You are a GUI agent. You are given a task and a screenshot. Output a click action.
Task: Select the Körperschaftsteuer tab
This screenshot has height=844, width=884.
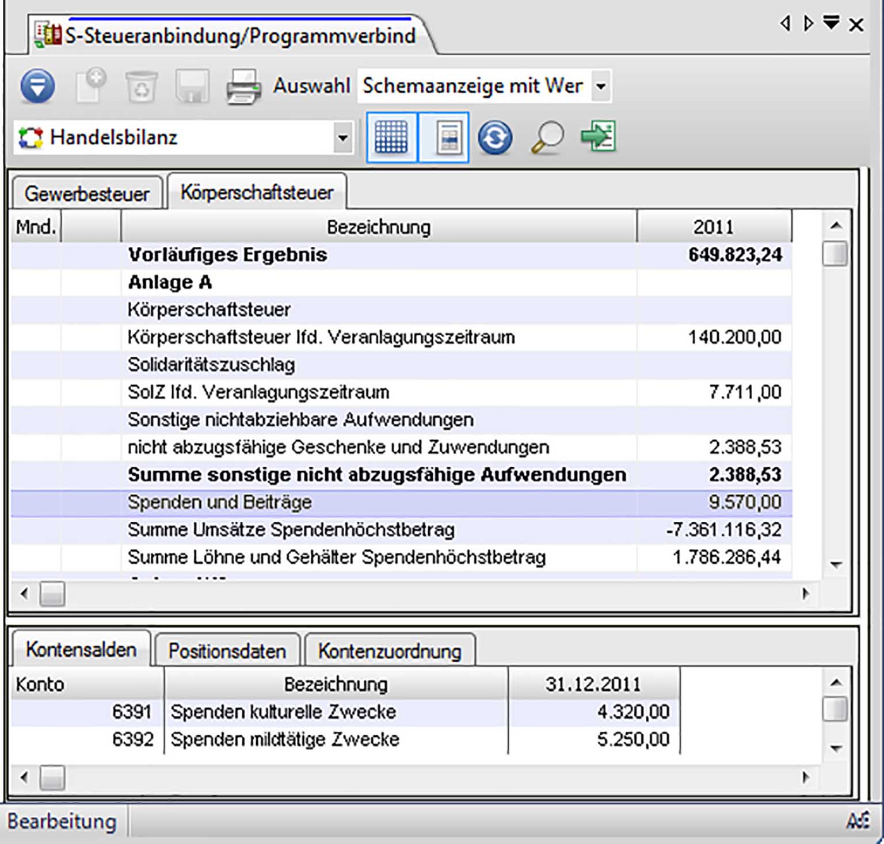point(257,192)
